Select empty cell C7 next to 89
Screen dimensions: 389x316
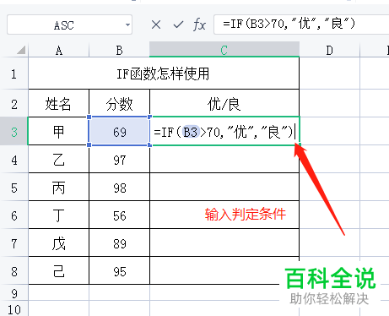[x=224, y=243]
